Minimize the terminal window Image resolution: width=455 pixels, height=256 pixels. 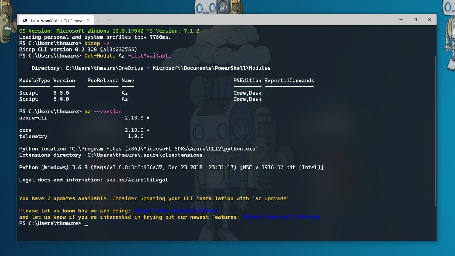pos(401,20)
